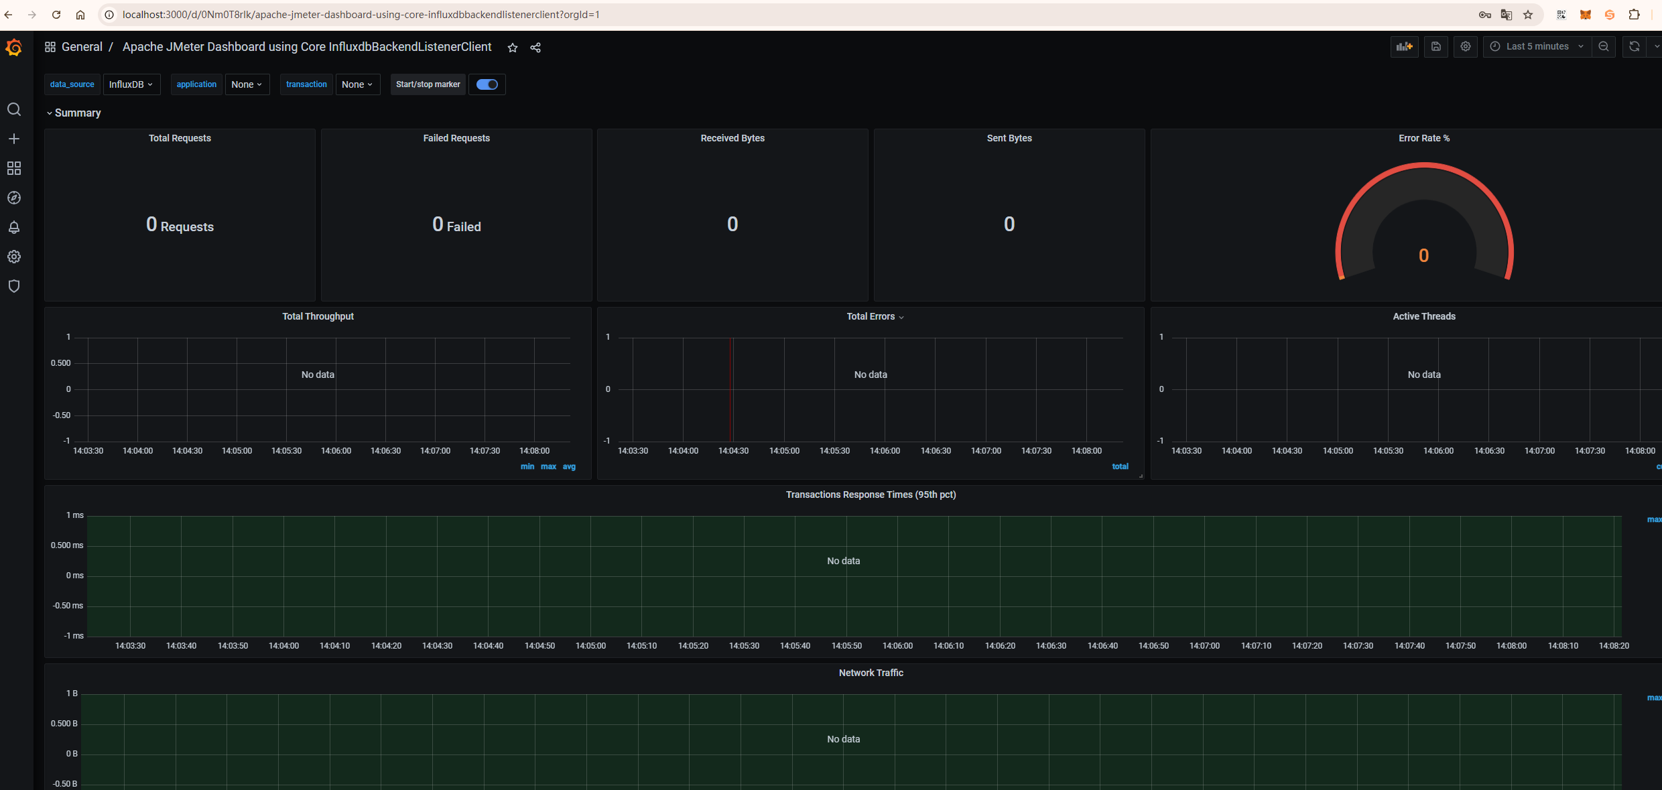Open the Last 5 minutes time picker

(1537, 46)
